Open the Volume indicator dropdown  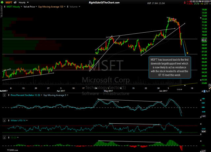tap(75, 7)
